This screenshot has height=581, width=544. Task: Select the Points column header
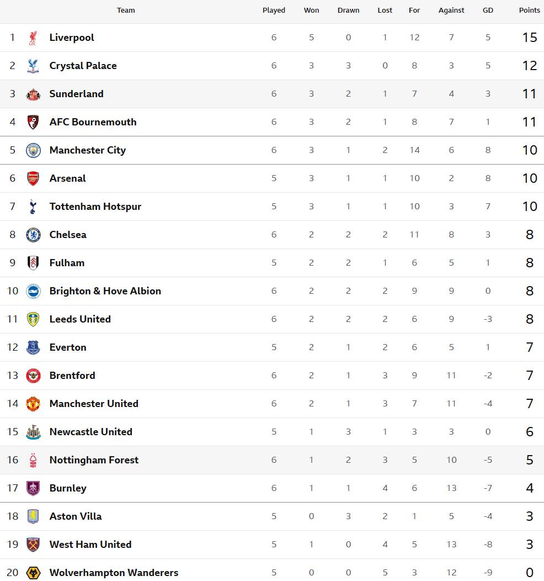pos(530,10)
